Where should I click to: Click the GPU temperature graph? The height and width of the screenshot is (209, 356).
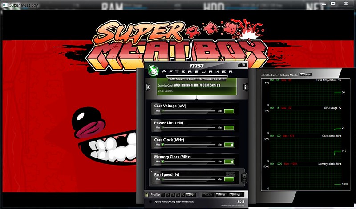[x=305, y=94]
